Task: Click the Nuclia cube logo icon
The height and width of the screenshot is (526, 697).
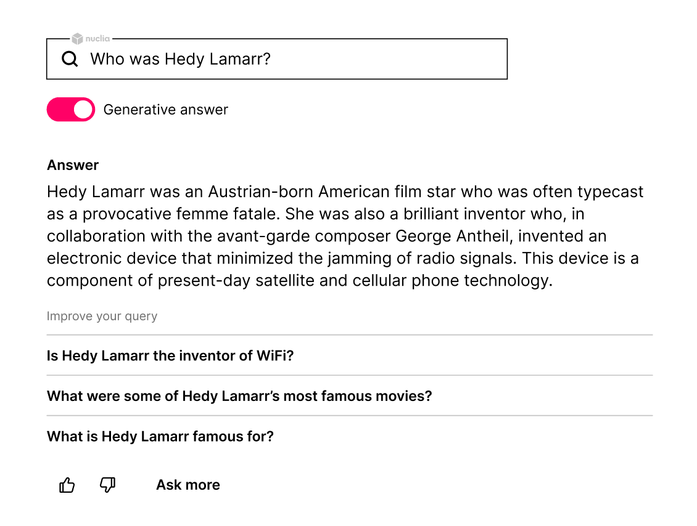Action: pos(77,39)
